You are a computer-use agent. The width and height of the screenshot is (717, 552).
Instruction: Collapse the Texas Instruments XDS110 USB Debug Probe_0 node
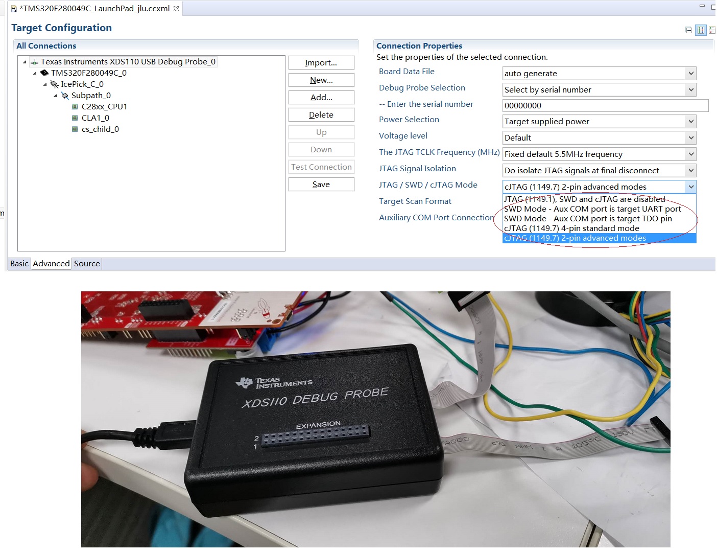tap(25, 62)
